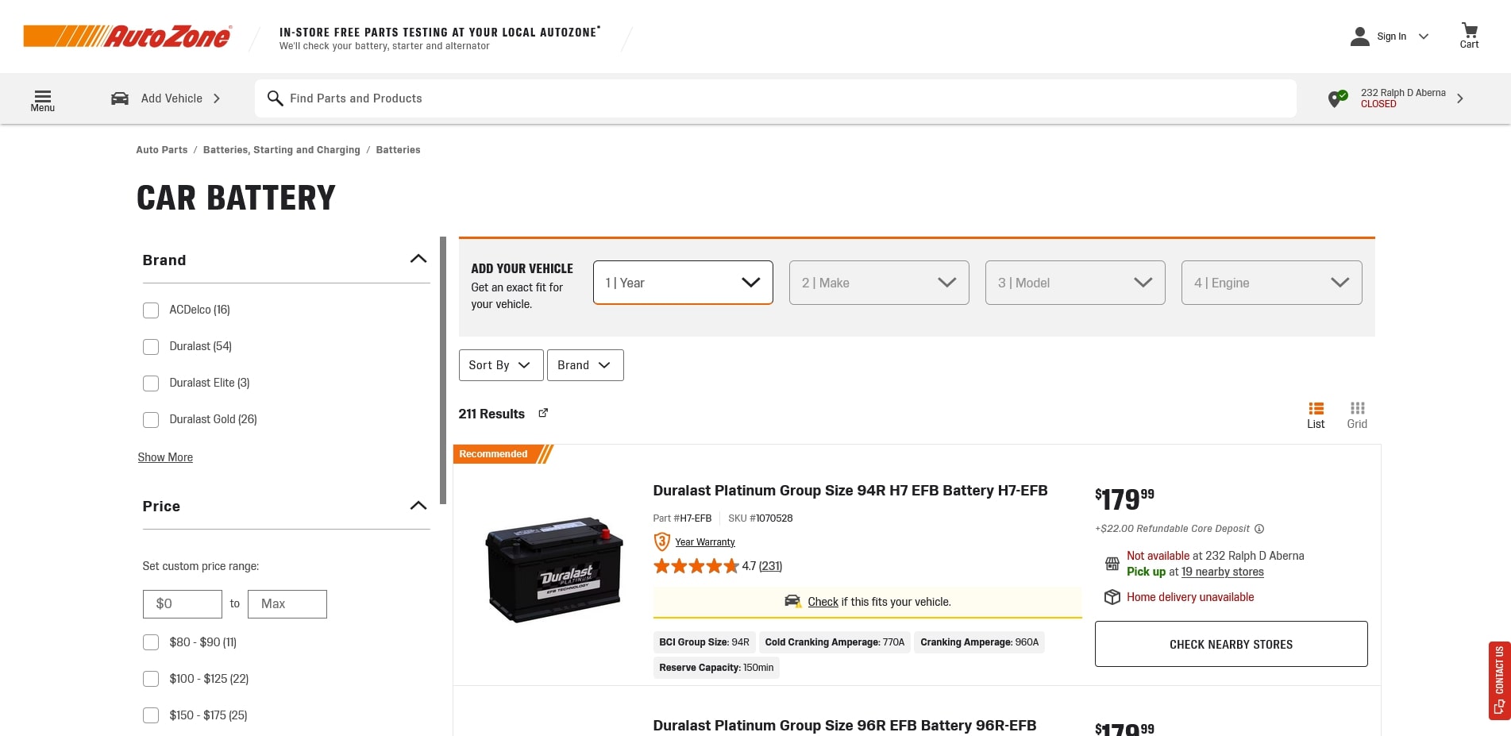Open the 19 nearby stores link
This screenshot has width=1511, height=736.
[x=1222, y=572]
